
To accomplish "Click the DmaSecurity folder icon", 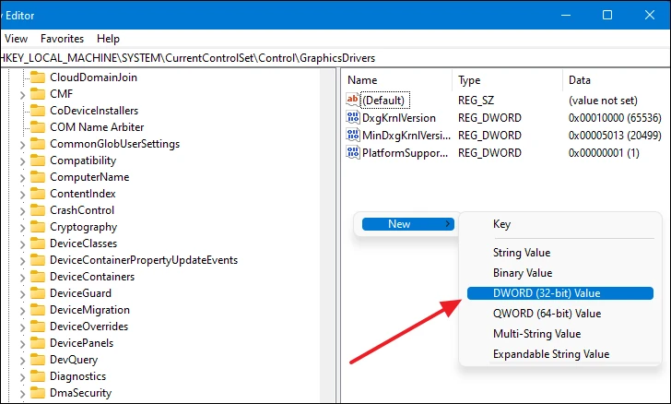I will click(x=37, y=393).
